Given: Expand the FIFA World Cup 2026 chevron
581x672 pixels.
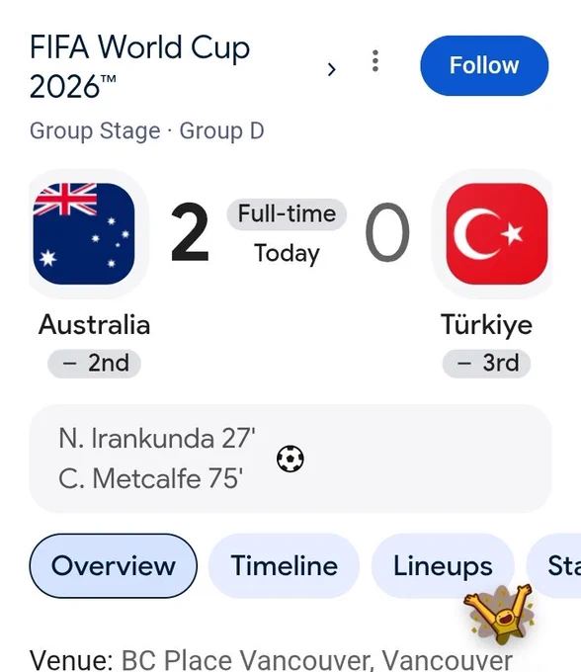Looking at the screenshot, I should tap(331, 69).
